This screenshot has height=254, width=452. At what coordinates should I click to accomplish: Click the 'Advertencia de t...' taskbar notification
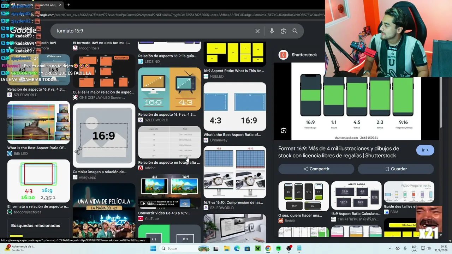tap(20, 248)
